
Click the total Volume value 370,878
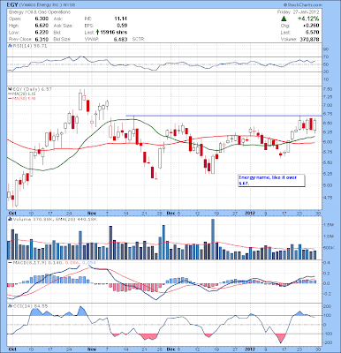(x=309, y=39)
